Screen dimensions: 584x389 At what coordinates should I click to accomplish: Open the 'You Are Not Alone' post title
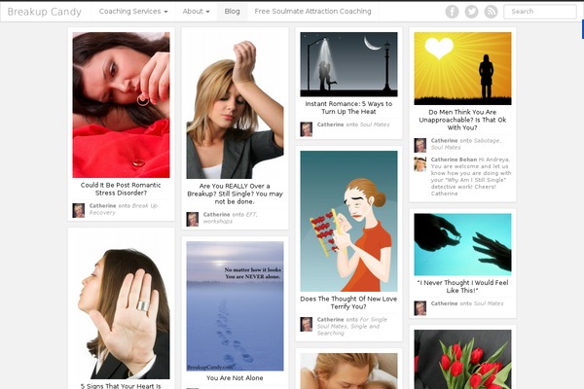pos(235,378)
